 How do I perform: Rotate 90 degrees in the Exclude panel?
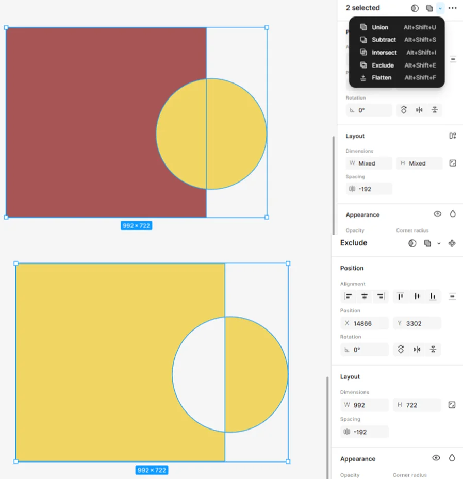point(401,349)
